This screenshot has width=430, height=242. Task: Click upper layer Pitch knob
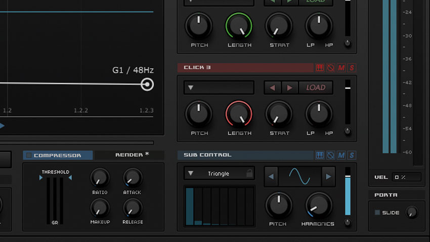(x=199, y=26)
